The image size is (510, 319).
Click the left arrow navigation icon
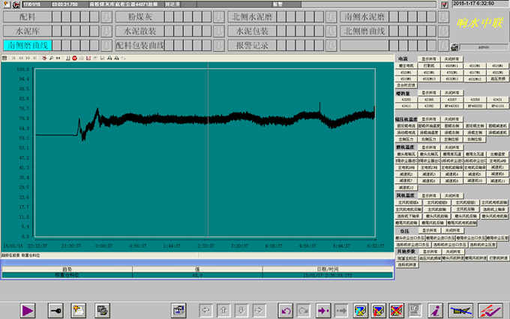[x=205, y=309]
